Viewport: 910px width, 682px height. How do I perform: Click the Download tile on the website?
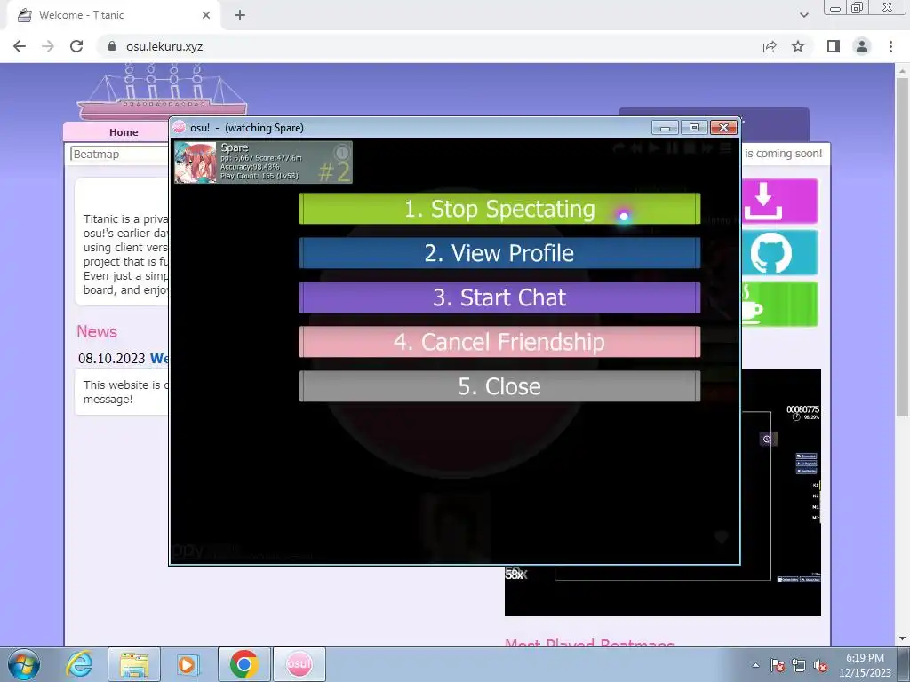[x=779, y=202]
